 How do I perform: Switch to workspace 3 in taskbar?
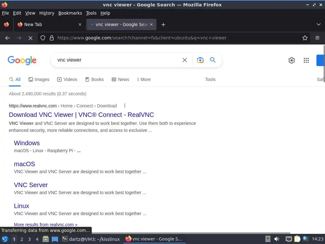point(30,239)
